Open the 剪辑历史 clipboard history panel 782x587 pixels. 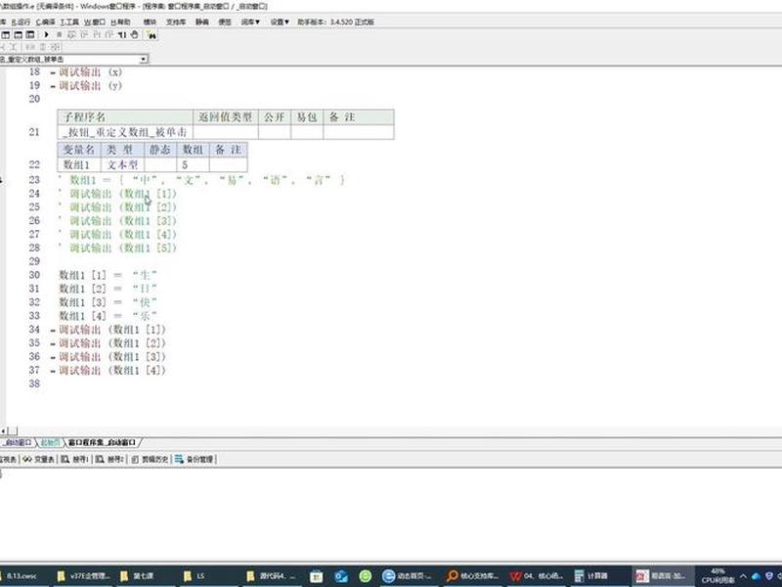(150, 459)
